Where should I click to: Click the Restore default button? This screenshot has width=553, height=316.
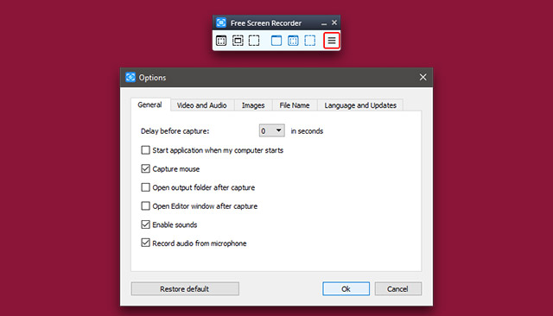pos(185,289)
